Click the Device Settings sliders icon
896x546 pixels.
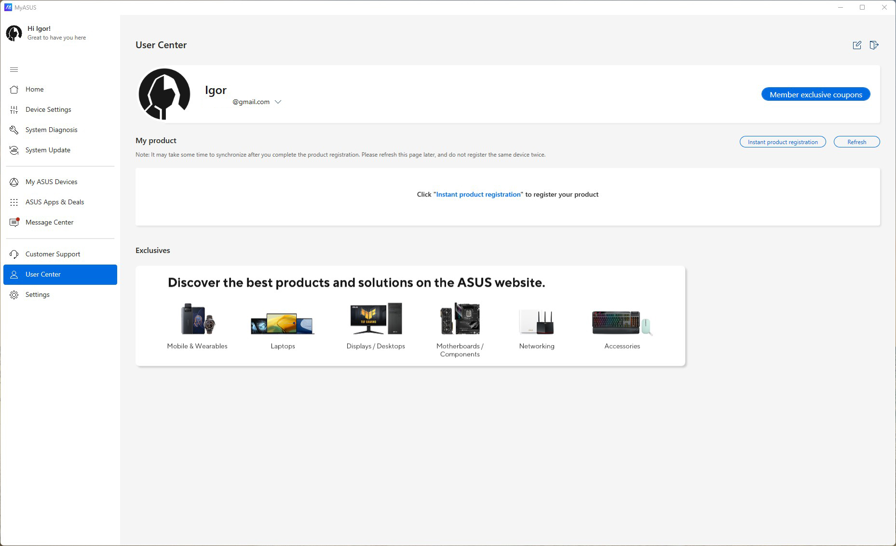14,109
